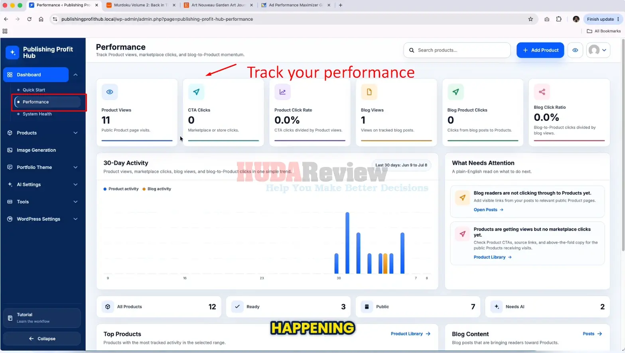
Task: Open the Last 30 days range selector
Action: point(401,165)
